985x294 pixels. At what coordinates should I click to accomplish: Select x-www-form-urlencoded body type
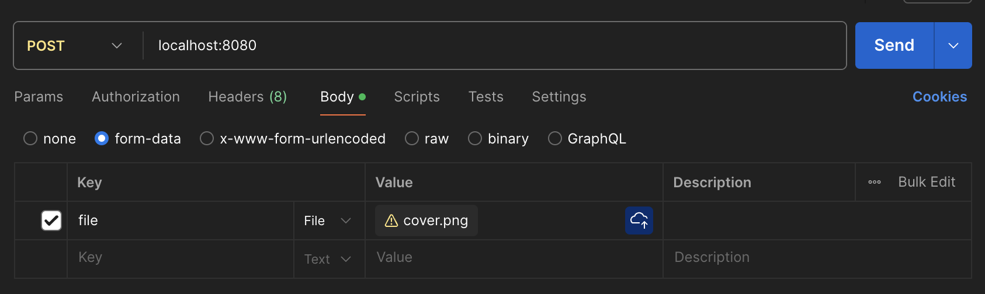click(x=207, y=138)
